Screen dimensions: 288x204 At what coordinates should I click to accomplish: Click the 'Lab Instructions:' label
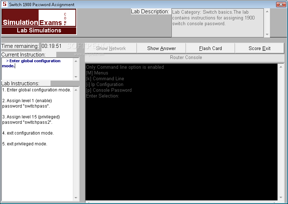20,83
